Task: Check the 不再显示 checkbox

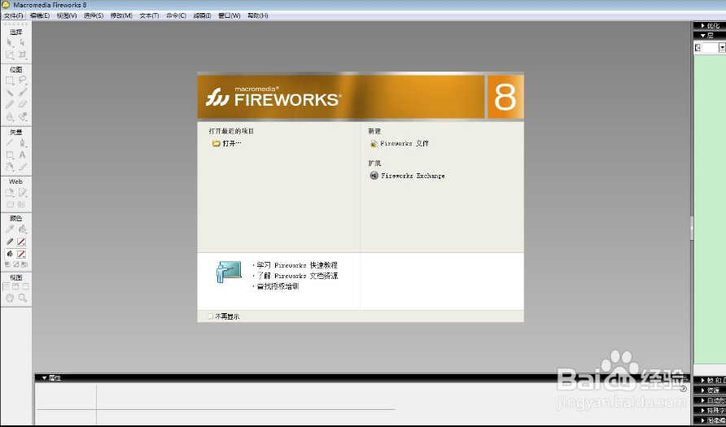Action: pos(210,316)
